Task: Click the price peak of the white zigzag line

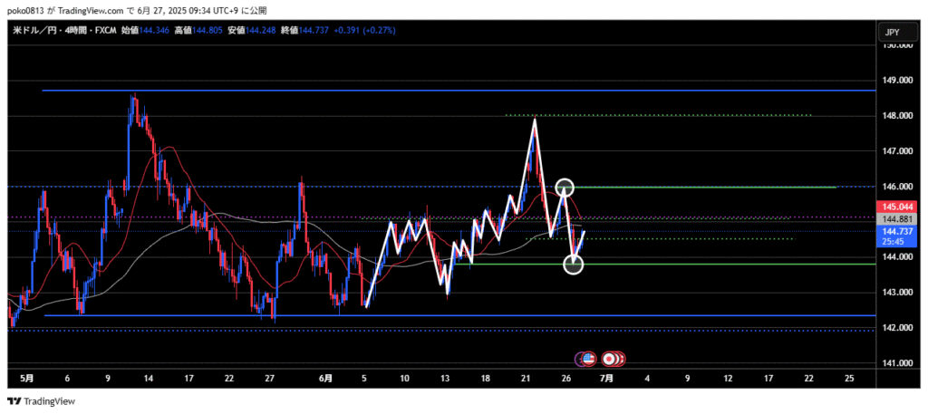Action: point(535,120)
